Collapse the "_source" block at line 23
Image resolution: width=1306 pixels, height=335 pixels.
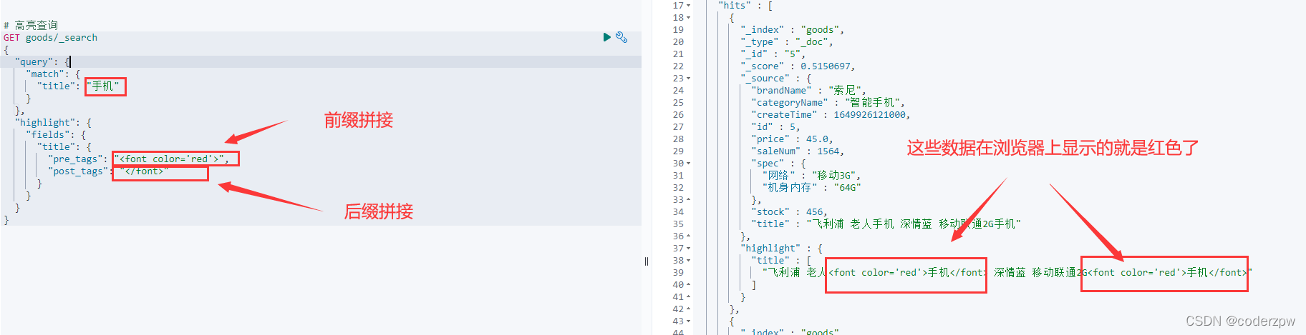pyautogui.click(x=689, y=79)
